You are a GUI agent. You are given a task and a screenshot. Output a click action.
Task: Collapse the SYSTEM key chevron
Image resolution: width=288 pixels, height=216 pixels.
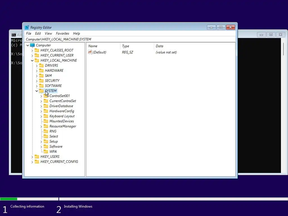click(x=37, y=91)
